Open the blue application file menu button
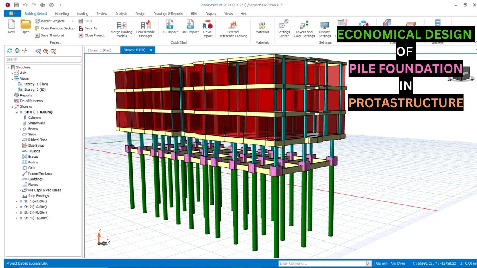The height and width of the screenshot is (268, 477). click(x=12, y=13)
